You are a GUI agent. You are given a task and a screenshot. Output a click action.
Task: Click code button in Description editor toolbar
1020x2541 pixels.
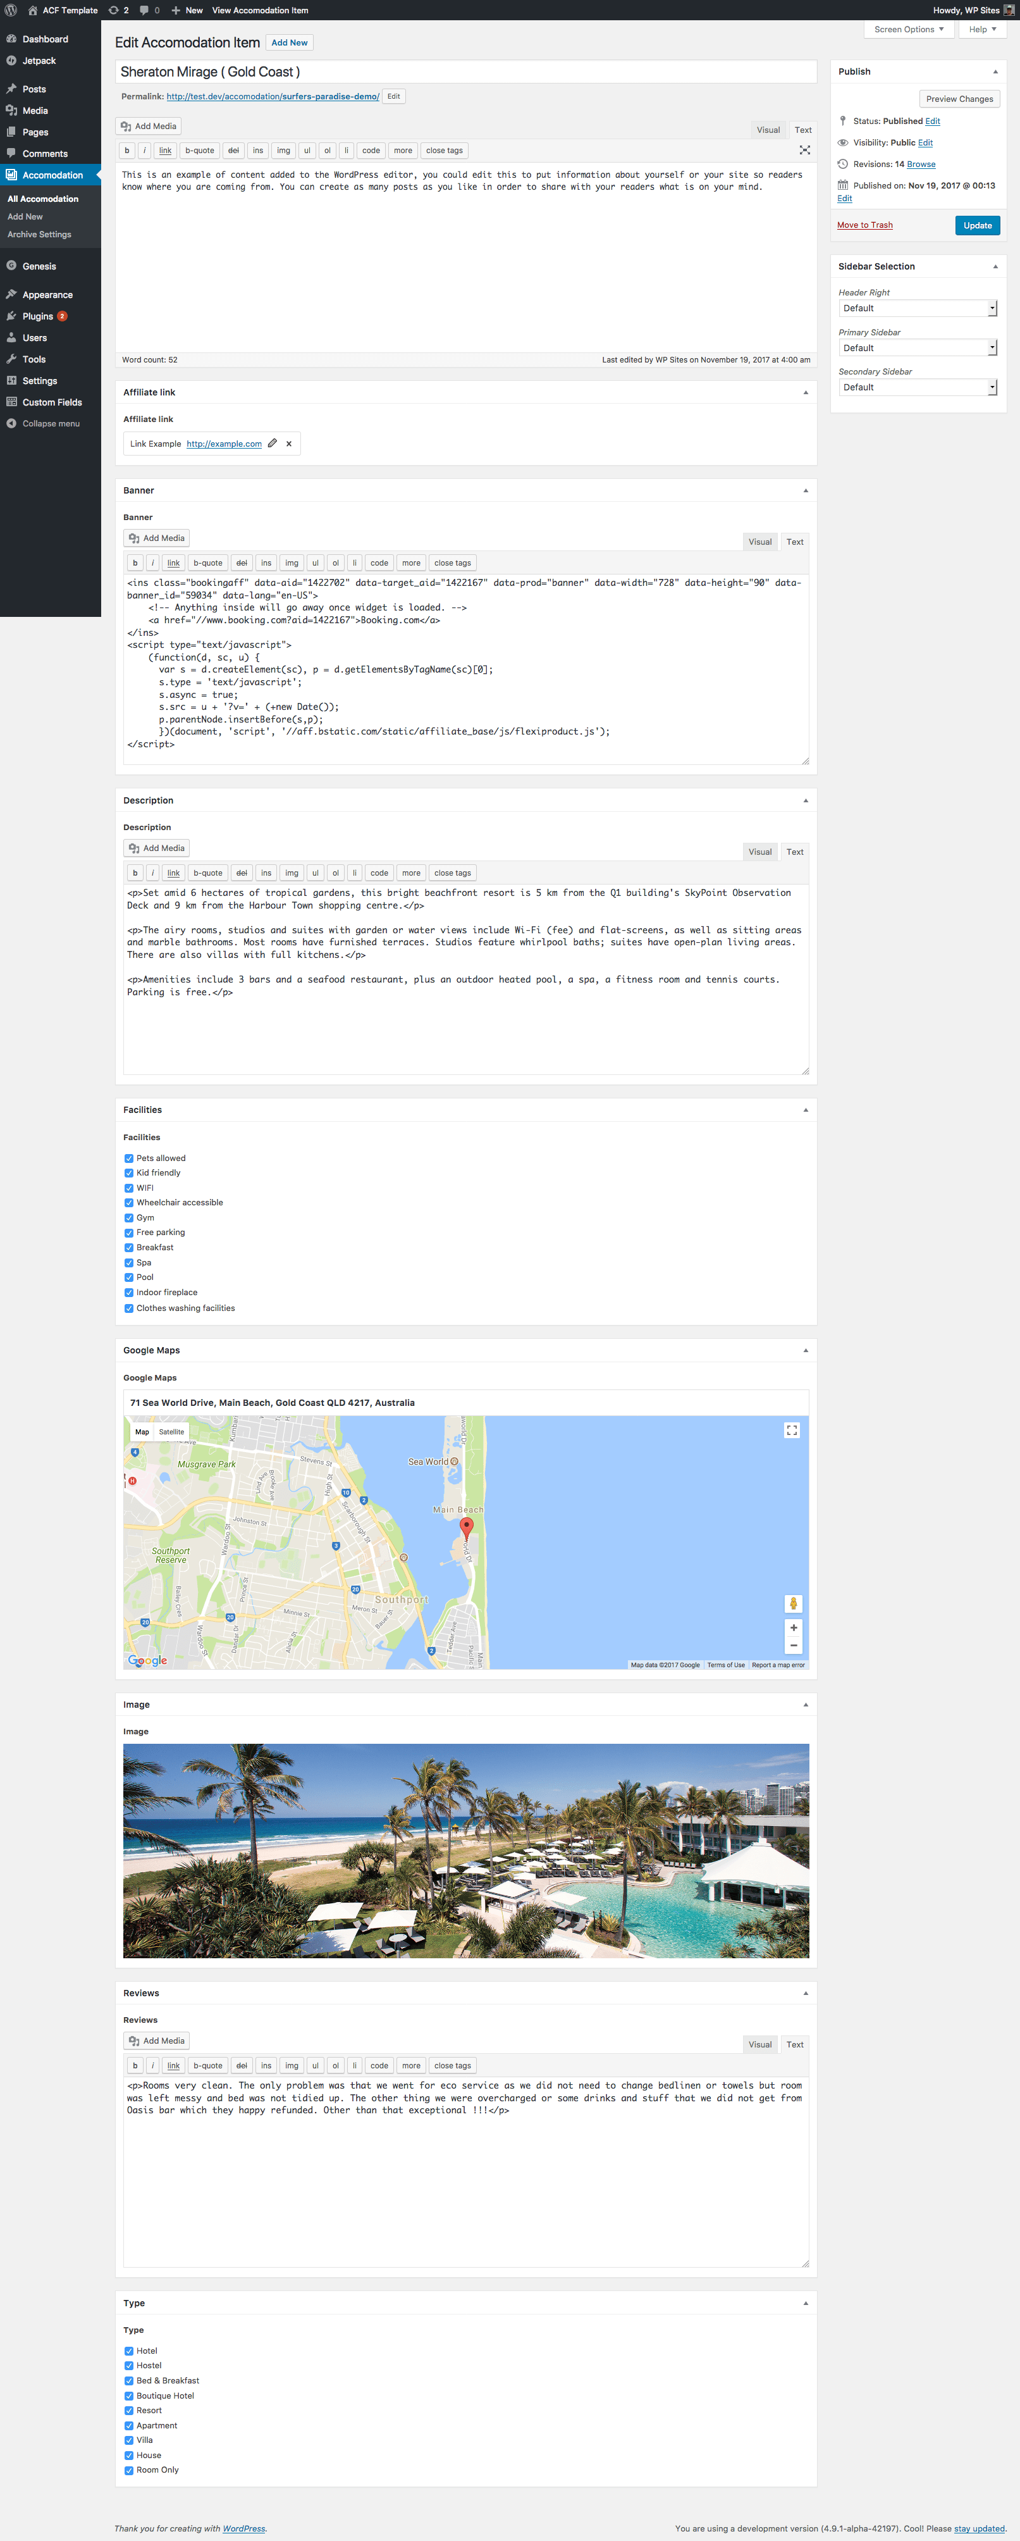pos(379,873)
